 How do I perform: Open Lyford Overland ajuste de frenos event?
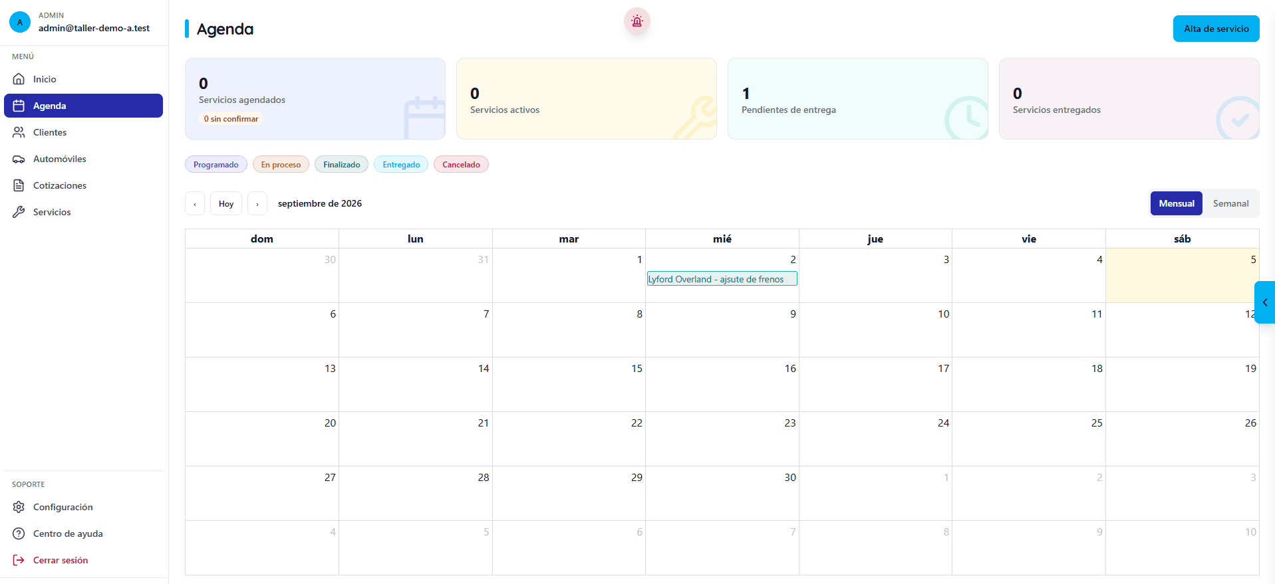[x=722, y=279]
